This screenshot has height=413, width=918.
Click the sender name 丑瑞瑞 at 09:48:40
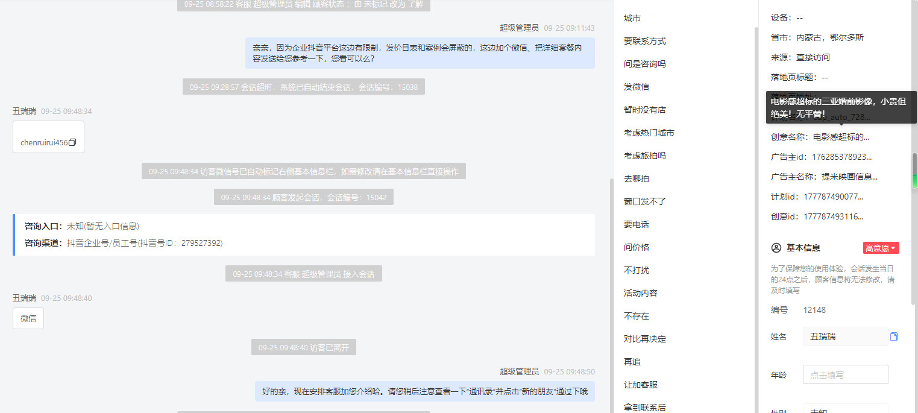(x=24, y=298)
